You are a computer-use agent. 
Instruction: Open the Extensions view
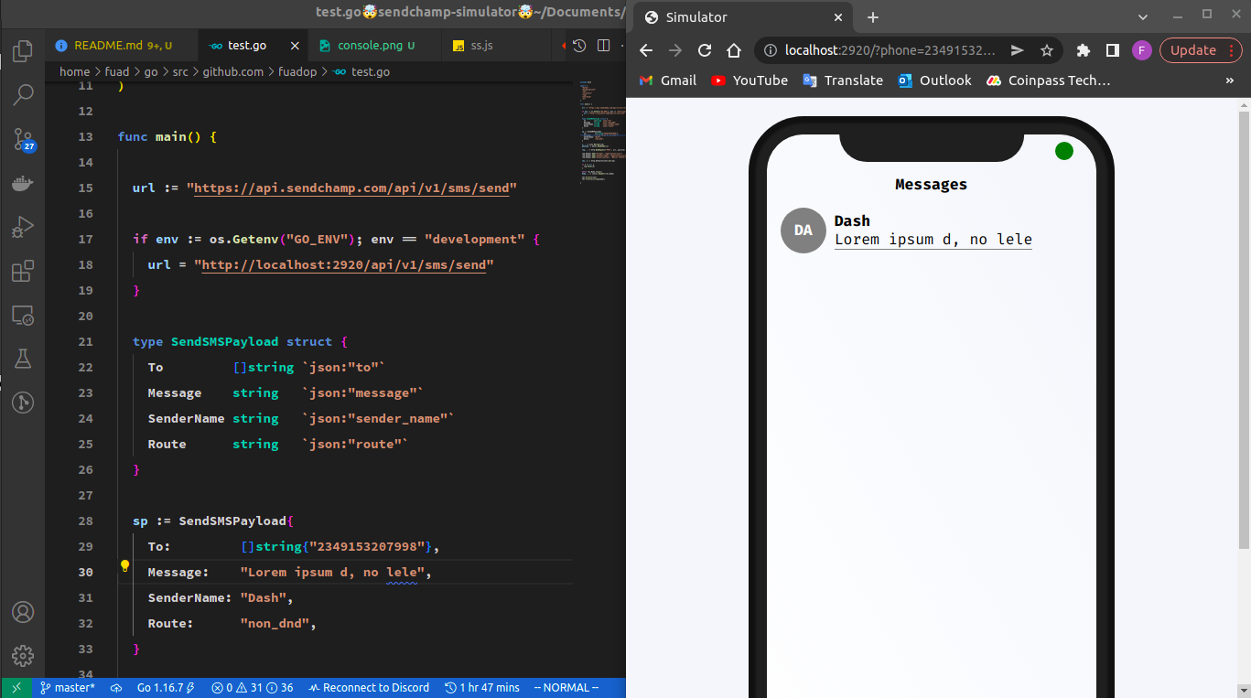pyautogui.click(x=23, y=271)
